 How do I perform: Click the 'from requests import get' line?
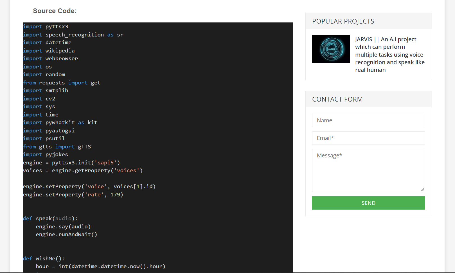coord(62,83)
